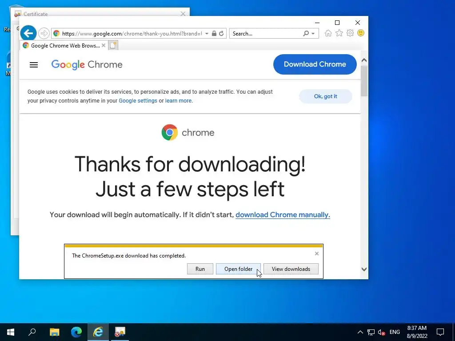Image resolution: width=455 pixels, height=341 pixels.
Task: Open the learn more link
Action: point(178,101)
